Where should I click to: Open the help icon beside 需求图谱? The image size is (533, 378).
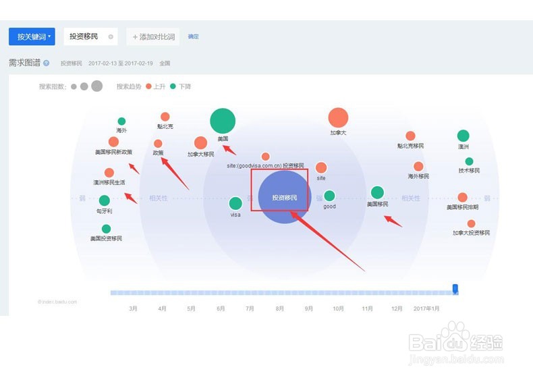(47, 63)
